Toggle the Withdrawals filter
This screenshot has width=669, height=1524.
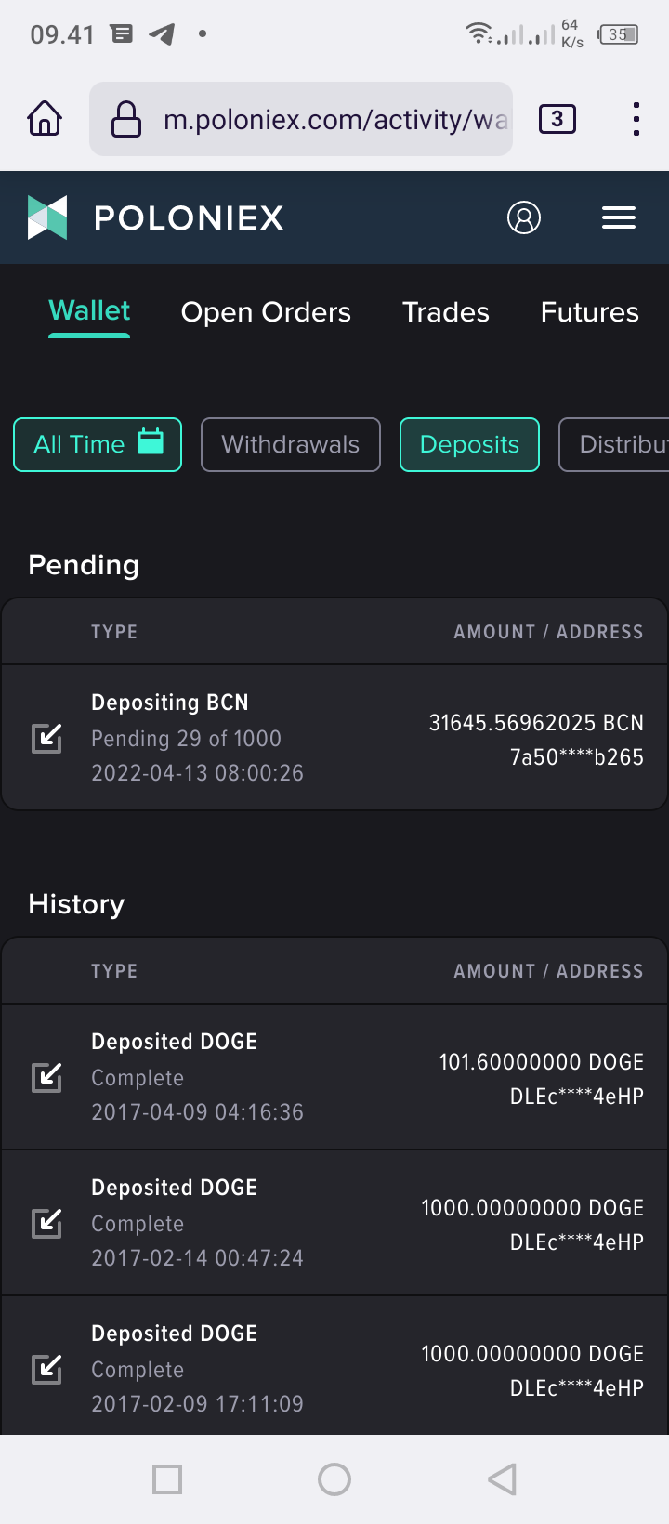(291, 444)
